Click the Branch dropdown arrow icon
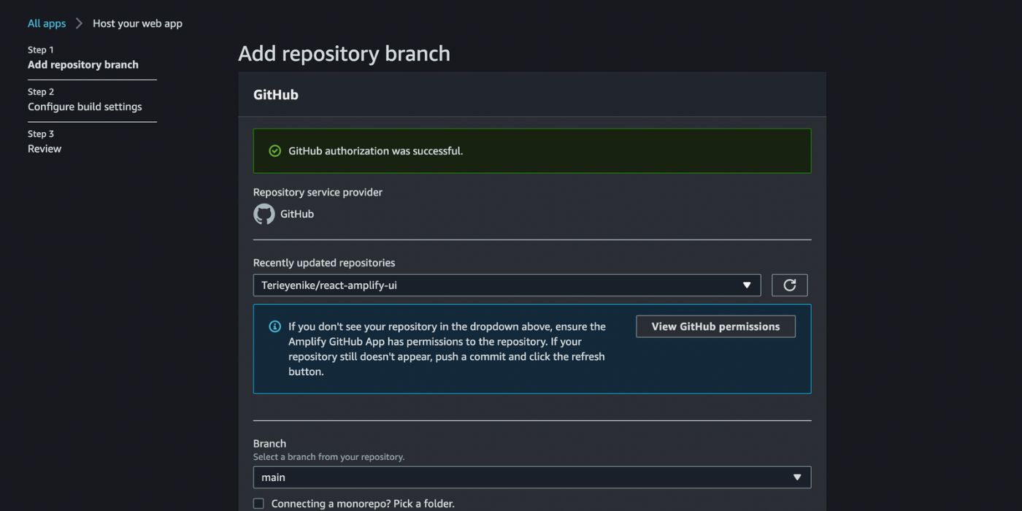1022x511 pixels. click(x=797, y=477)
